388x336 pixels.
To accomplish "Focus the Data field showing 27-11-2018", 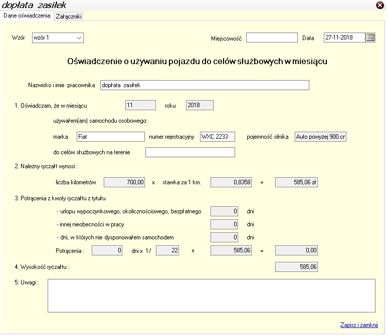I will (344, 38).
